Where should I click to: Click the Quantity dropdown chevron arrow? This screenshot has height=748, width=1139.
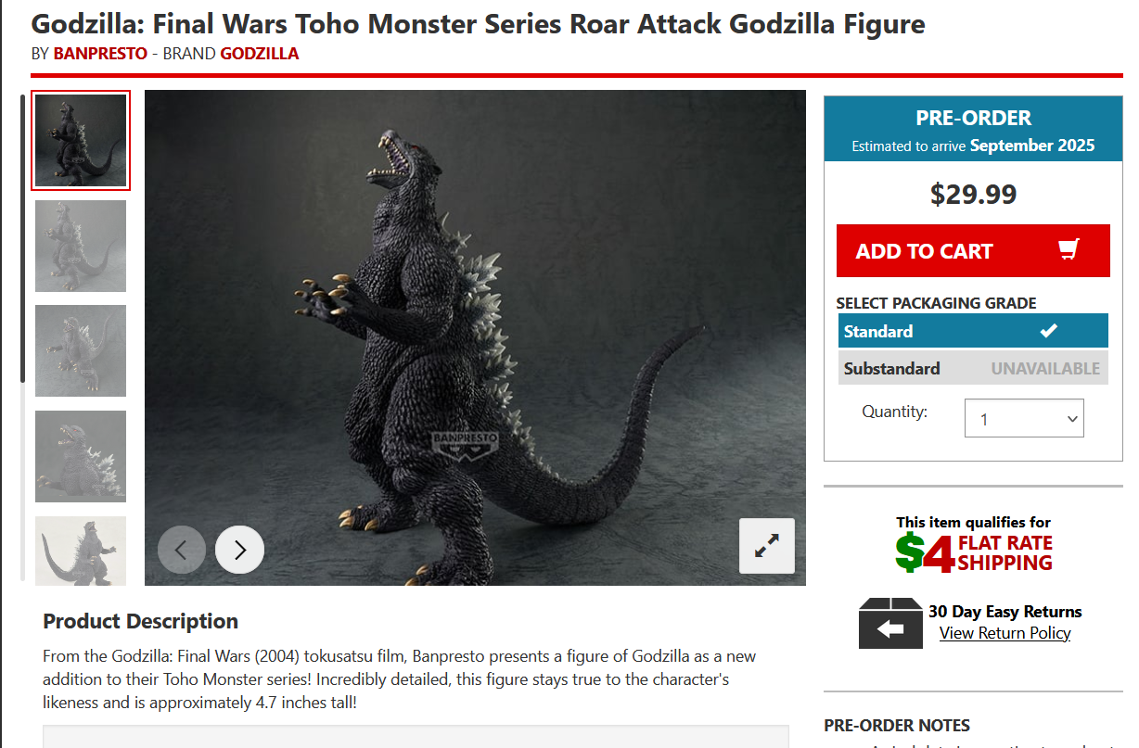click(1072, 419)
